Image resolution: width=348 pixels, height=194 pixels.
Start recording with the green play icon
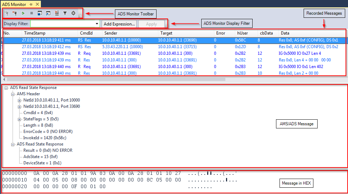tap(23, 13)
